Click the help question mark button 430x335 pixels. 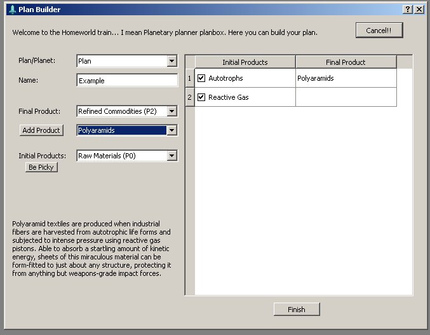pos(408,10)
